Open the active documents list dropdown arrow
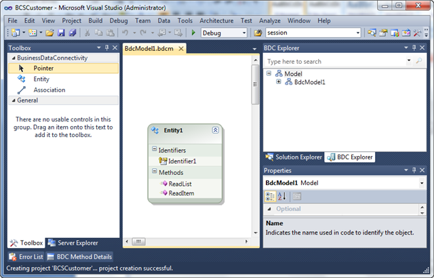This screenshot has width=434, height=278. (254, 49)
